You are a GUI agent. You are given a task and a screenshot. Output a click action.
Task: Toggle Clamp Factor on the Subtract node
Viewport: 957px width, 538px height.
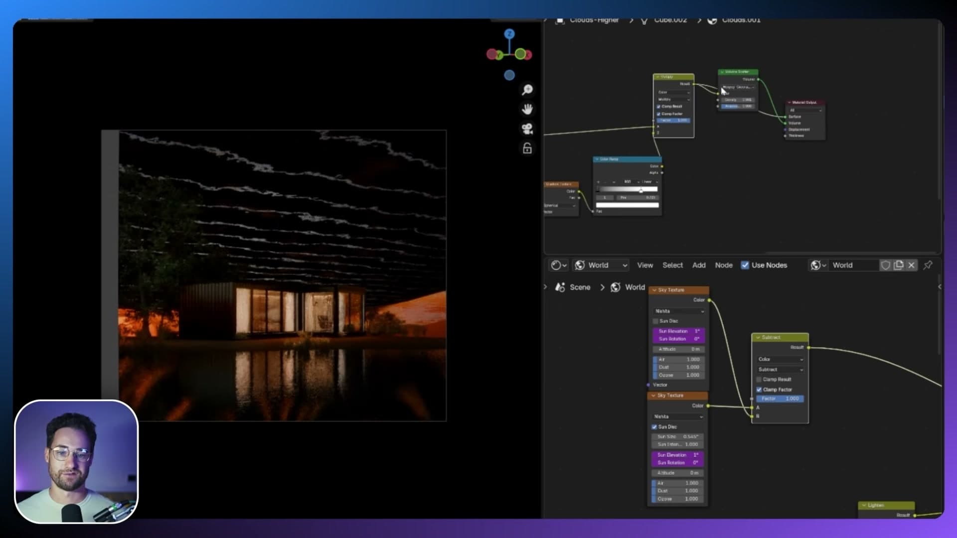(759, 390)
